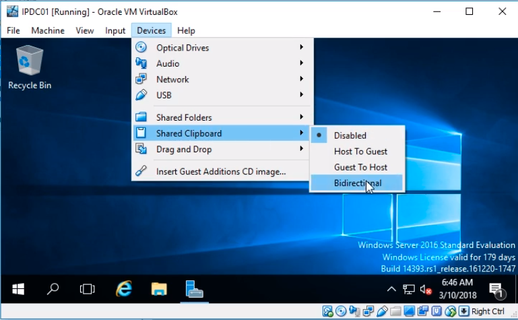Select the Disabled clipboard option

click(357, 135)
